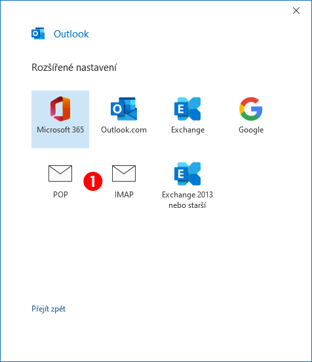
Task: Click the red number 1 marker
Action: (x=93, y=181)
